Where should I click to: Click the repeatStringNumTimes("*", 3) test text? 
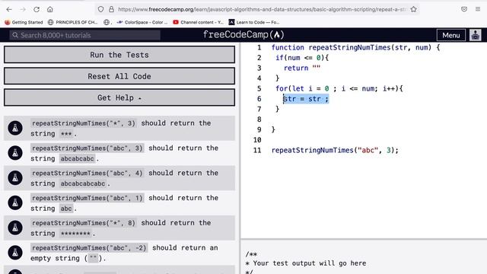pos(84,123)
